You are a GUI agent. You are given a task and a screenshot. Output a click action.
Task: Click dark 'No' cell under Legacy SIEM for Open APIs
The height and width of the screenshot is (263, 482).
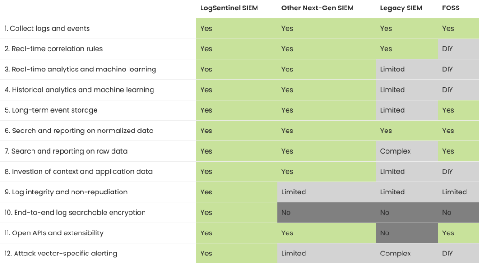pyautogui.click(x=407, y=233)
